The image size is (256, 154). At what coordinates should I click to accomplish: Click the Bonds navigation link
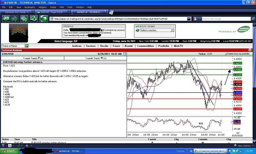129,46
